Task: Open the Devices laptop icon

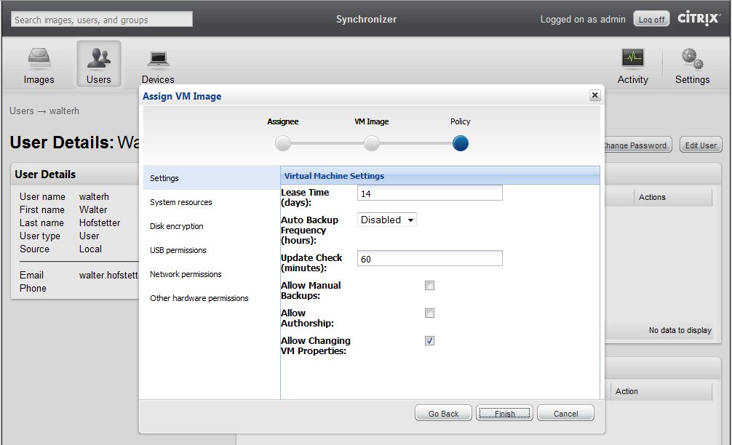Action: tap(158, 58)
